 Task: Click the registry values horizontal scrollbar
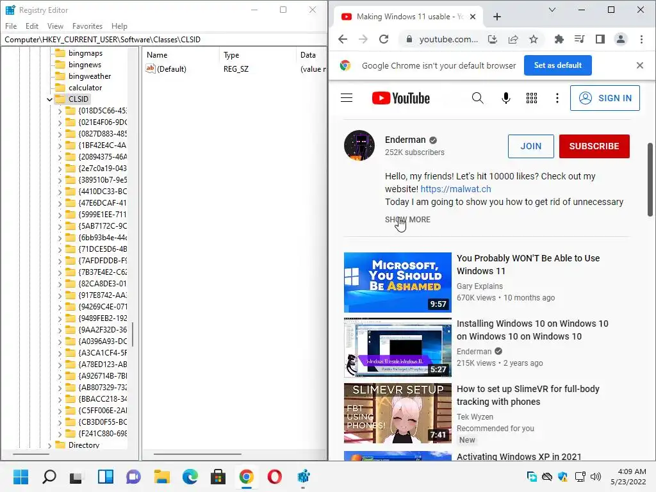197,454
